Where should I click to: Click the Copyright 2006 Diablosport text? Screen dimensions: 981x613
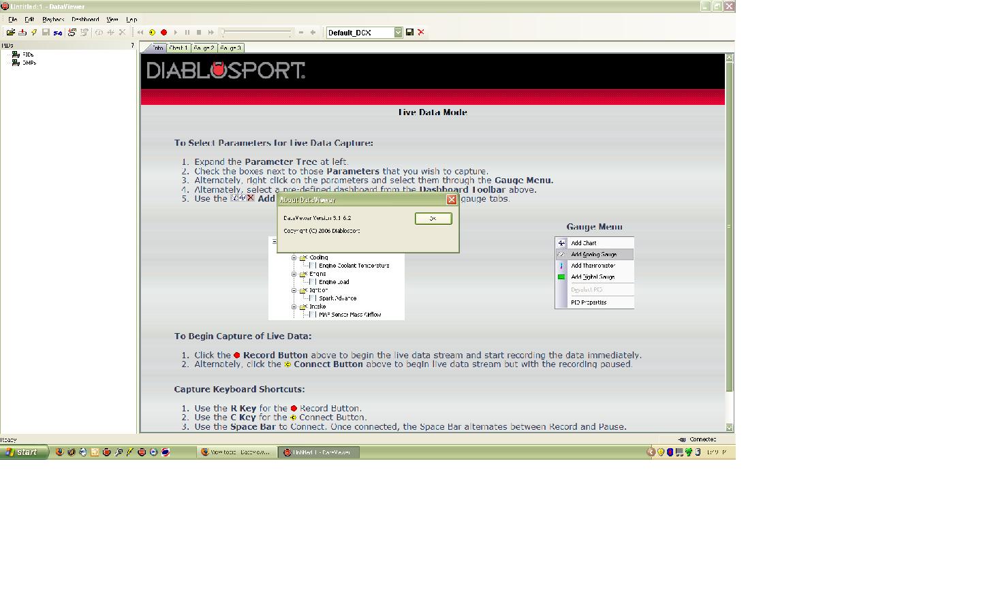coord(322,231)
